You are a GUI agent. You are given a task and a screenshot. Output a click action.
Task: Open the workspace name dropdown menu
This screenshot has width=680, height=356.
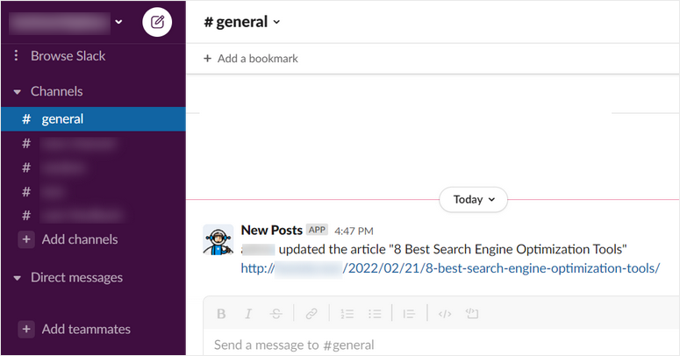(118, 22)
